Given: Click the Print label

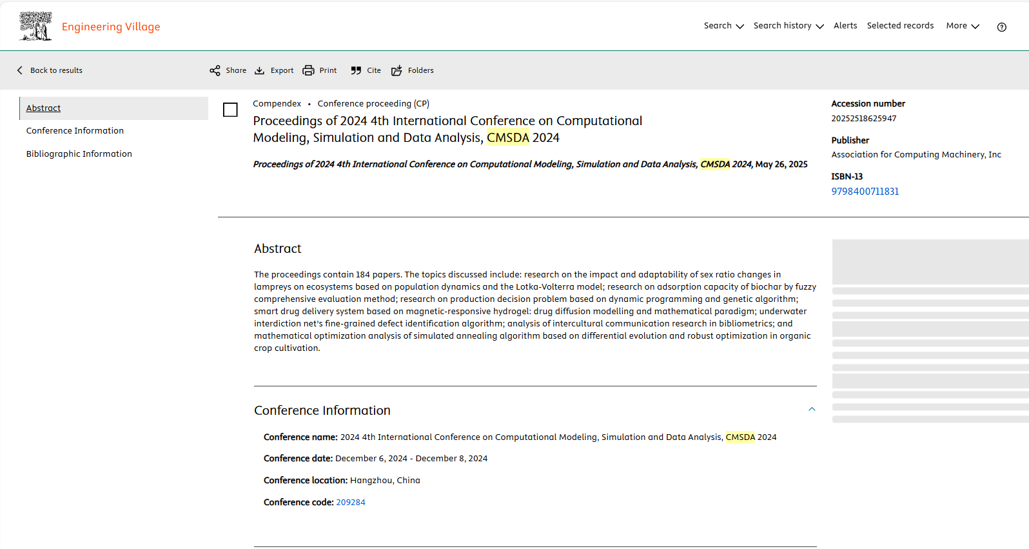Looking at the screenshot, I should [x=328, y=70].
